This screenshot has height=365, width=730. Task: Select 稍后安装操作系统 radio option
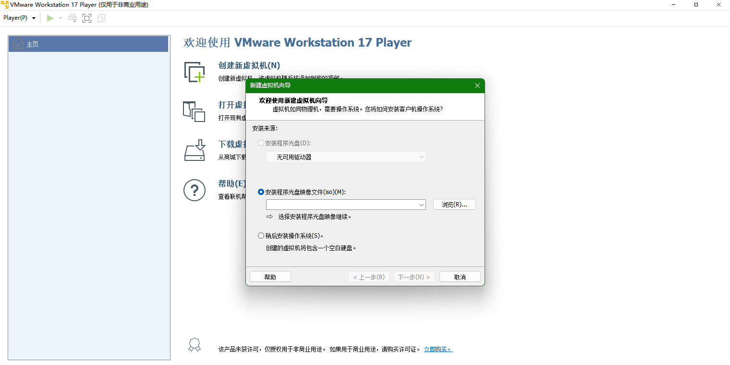(x=261, y=236)
